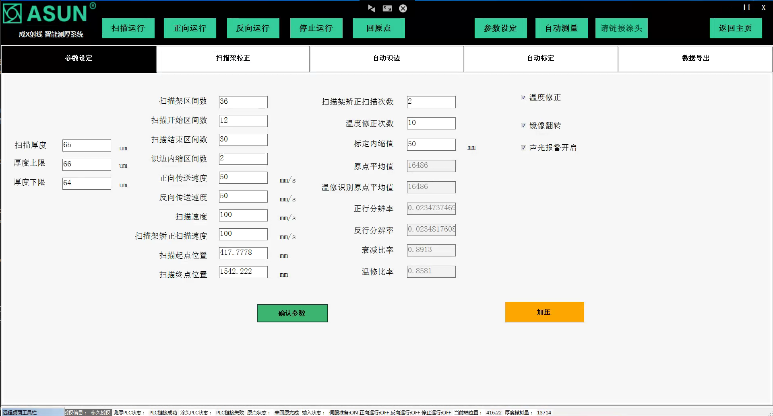Switch to the 扫描架校正 tab

coord(233,58)
